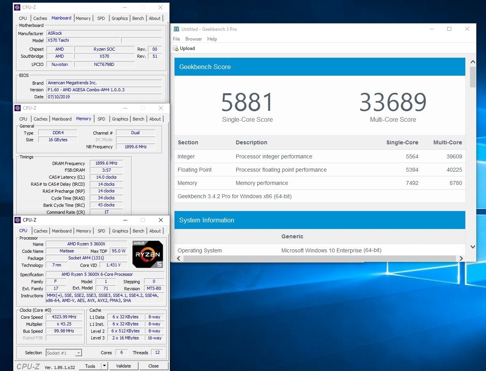This screenshot has width=486, height=371.
Task: Click the Memory performance description
Action: [x=262, y=183]
